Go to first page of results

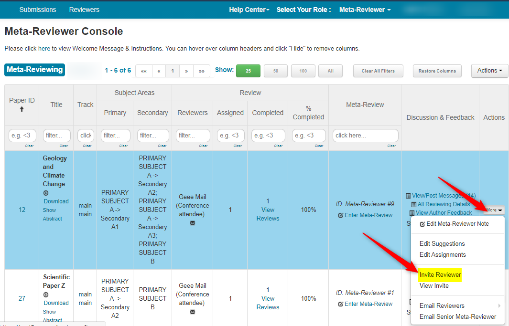coord(144,71)
